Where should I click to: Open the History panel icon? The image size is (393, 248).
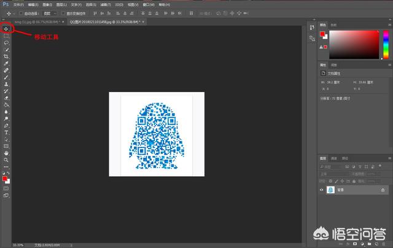pyautogui.click(x=312, y=27)
